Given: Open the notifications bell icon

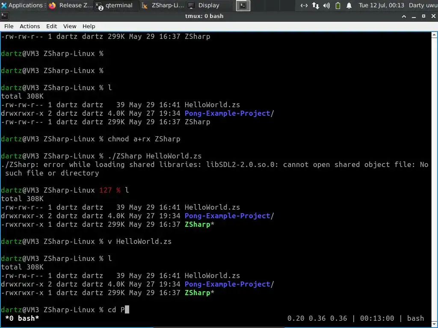Looking at the screenshot, I should click(x=349, y=5).
